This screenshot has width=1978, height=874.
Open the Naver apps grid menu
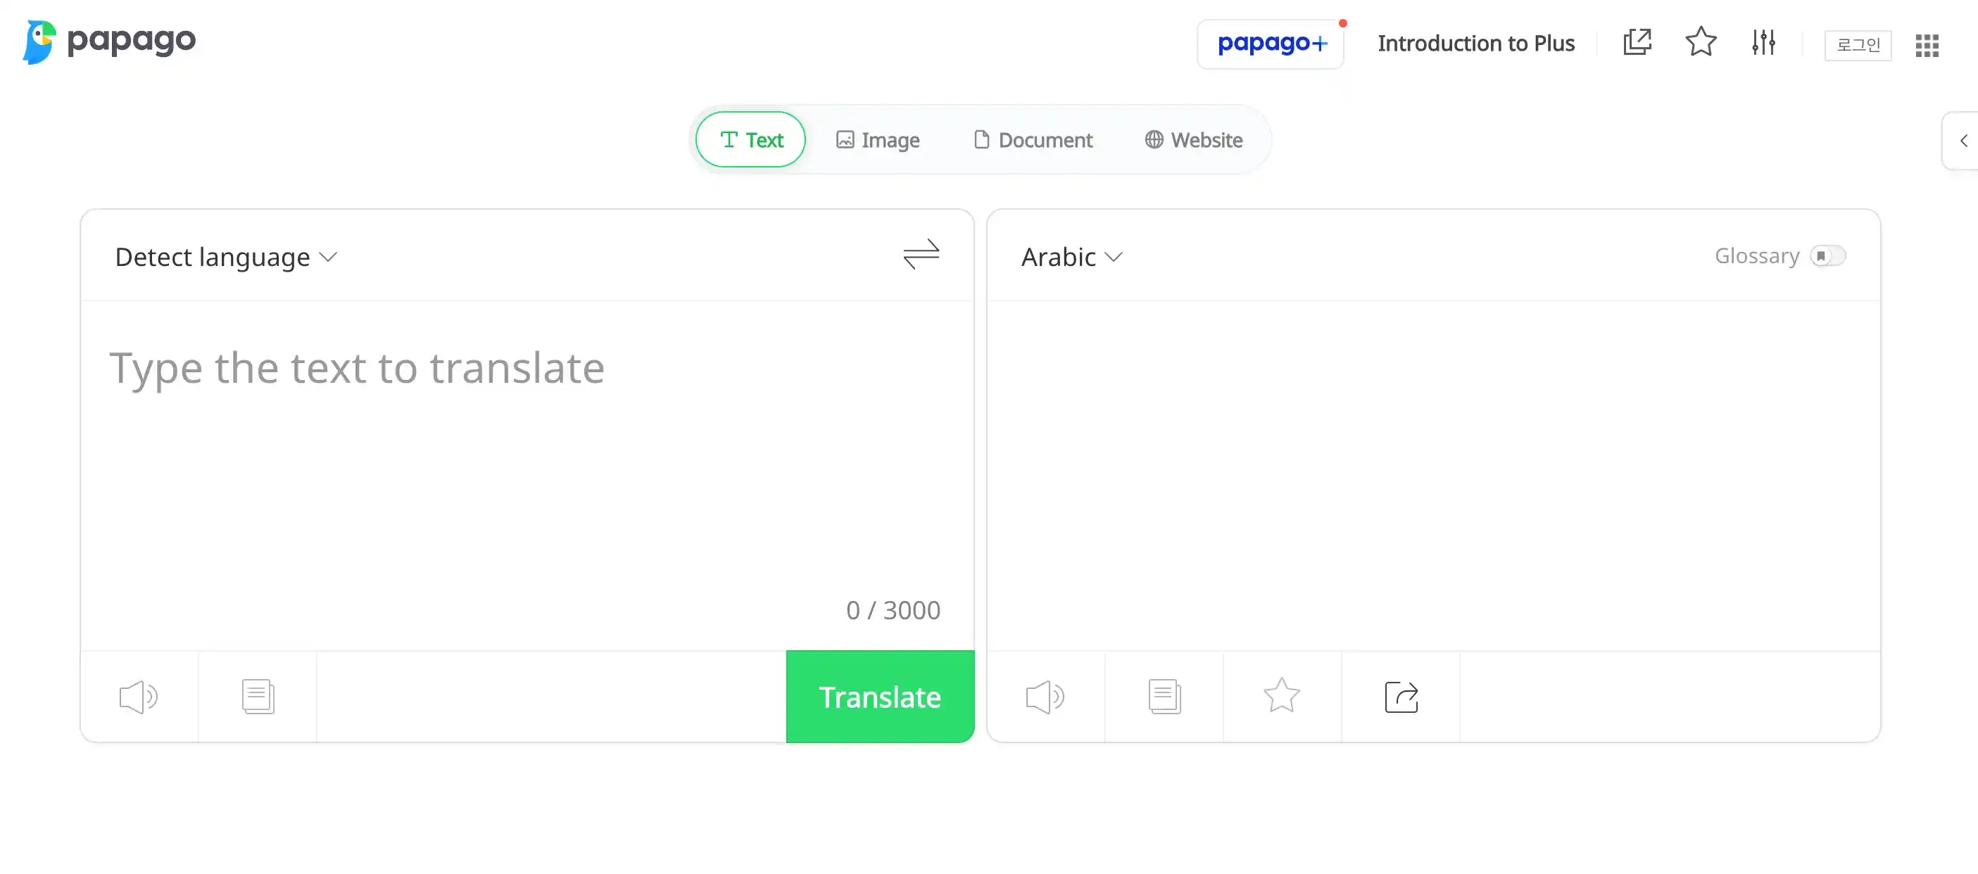pyautogui.click(x=1927, y=45)
